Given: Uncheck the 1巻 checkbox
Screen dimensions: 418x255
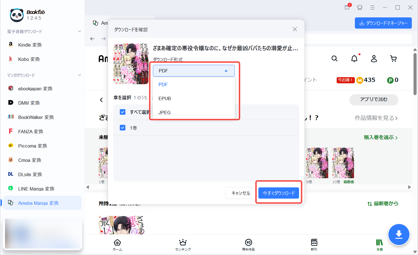Looking at the screenshot, I should tap(123, 128).
